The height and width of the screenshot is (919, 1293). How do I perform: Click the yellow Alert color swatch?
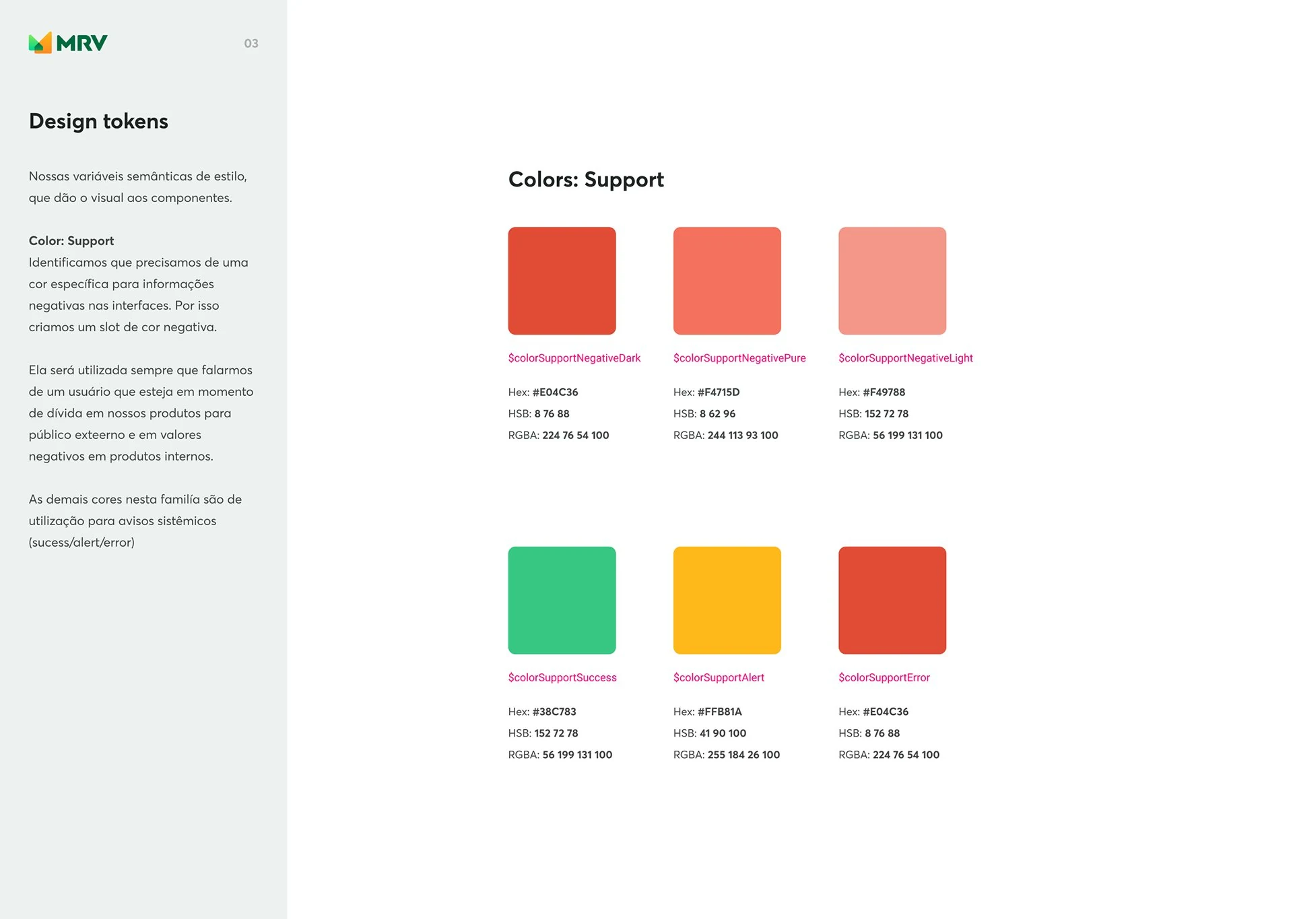(727, 600)
